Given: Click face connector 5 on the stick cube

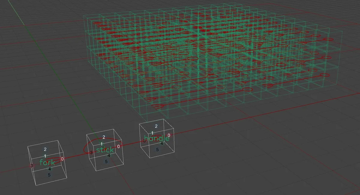Looking at the screenshot, I should [106, 161].
